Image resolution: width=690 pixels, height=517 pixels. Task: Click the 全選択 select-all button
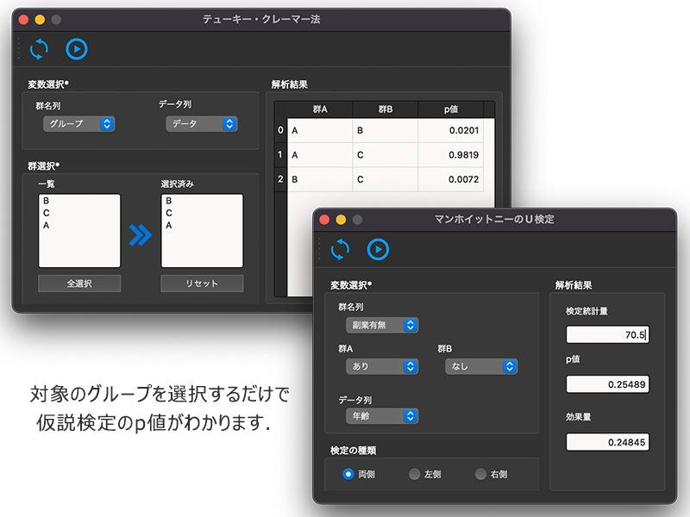79,283
